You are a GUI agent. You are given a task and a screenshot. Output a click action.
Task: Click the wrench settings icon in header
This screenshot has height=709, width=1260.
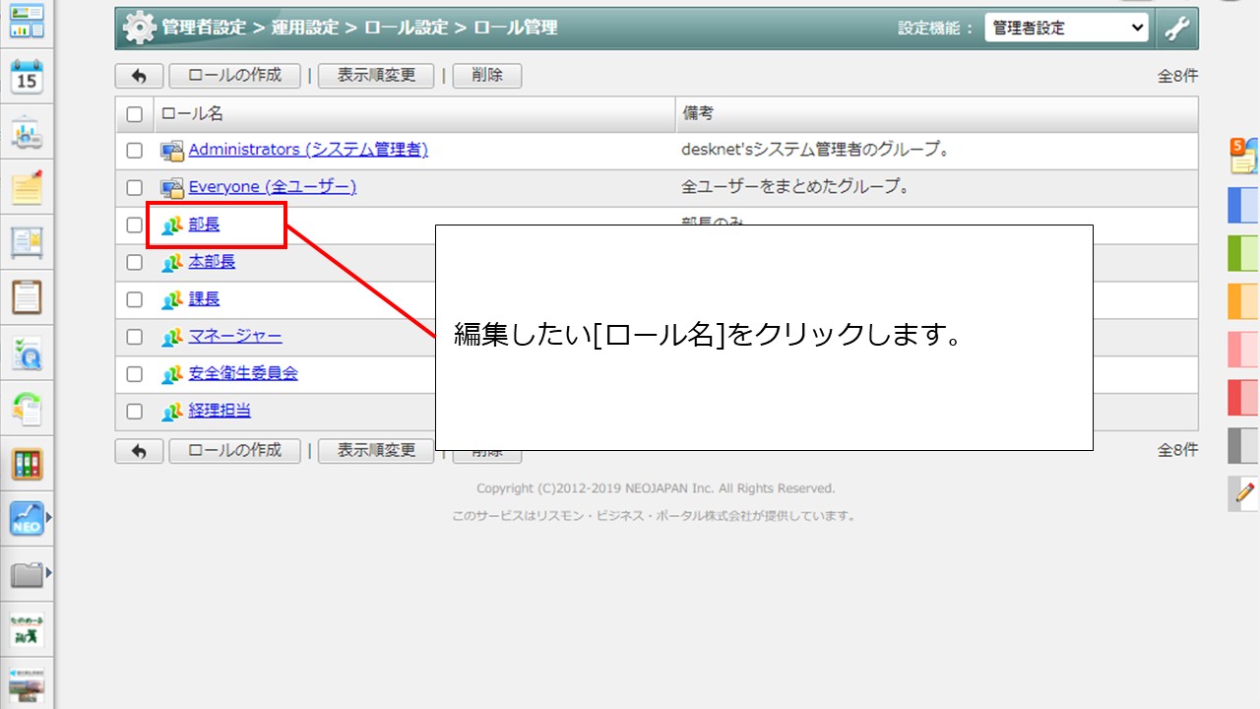pos(1176,29)
